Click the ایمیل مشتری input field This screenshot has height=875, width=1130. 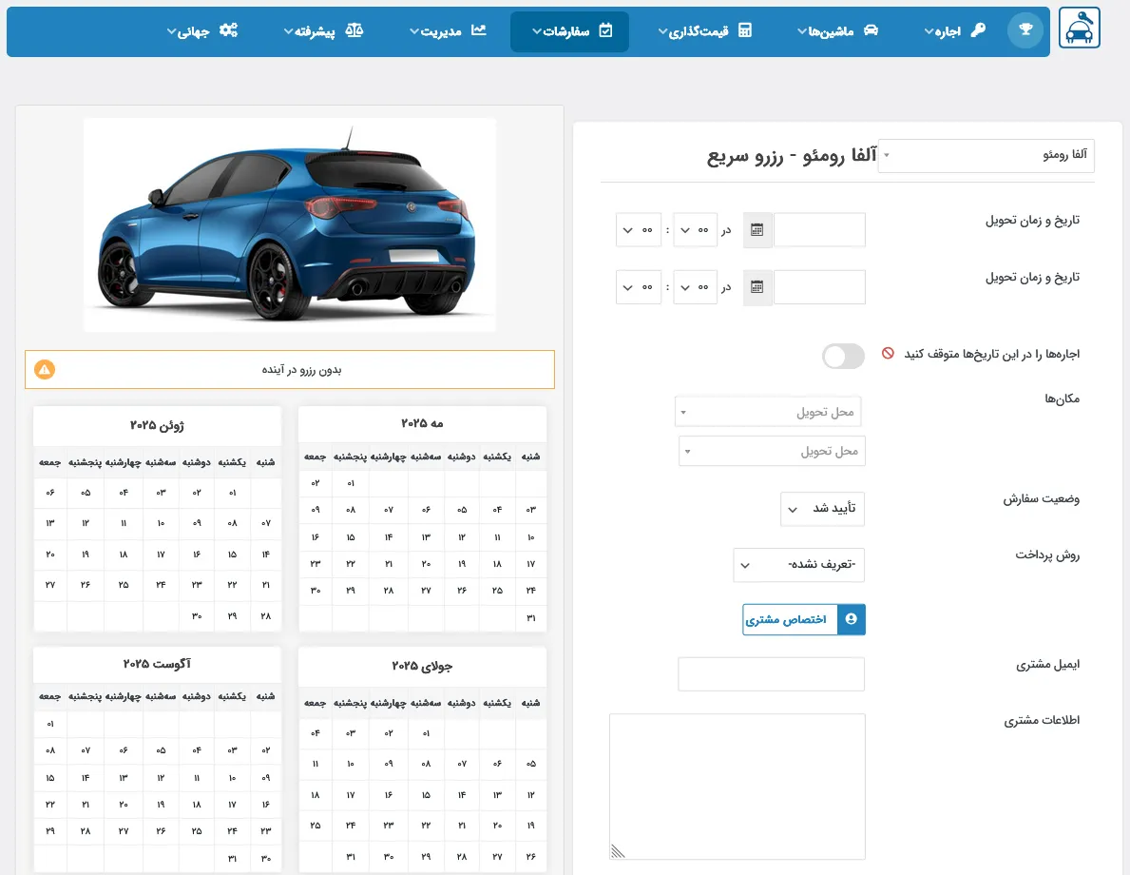coord(771,673)
